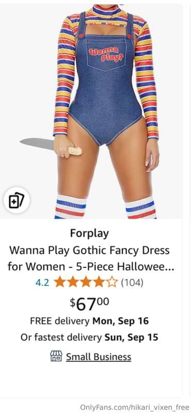The width and height of the screenshot is (191, 413).
Task: Click the truncated 5-Piece Hallowee... title line
Action: pos(91,266)
